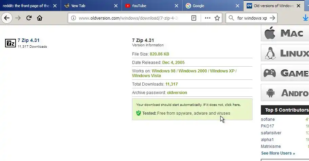The image size is (309, 161).
Task: Click 'Tested: Free from spyware' text
Action: 186,113
